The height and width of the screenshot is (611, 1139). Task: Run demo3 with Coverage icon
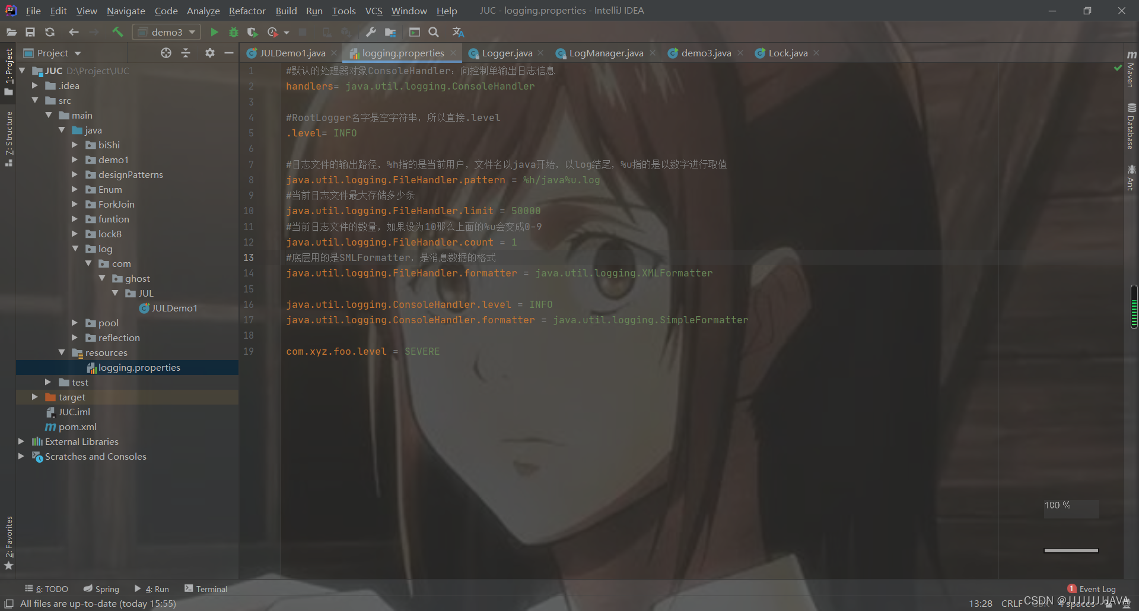point(253,32)
